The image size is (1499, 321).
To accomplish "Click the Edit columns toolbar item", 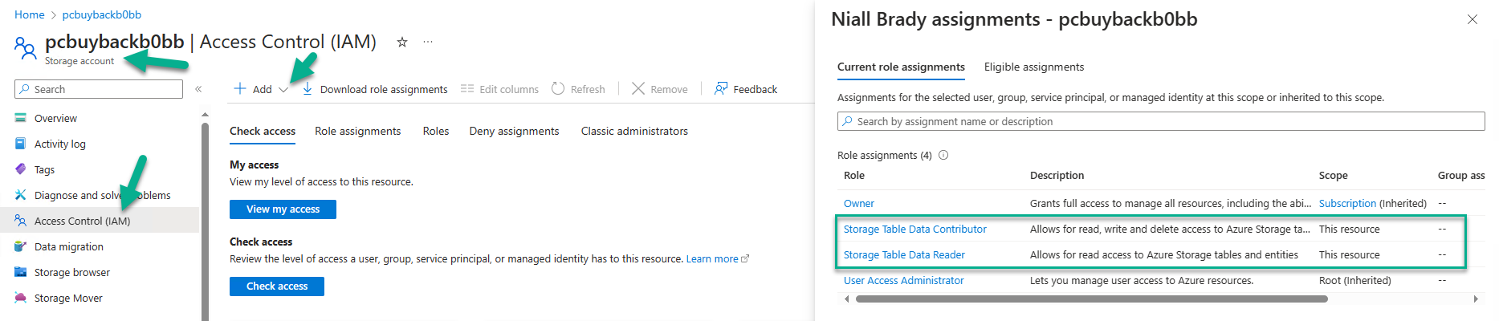I will click(x=499, y=89).
